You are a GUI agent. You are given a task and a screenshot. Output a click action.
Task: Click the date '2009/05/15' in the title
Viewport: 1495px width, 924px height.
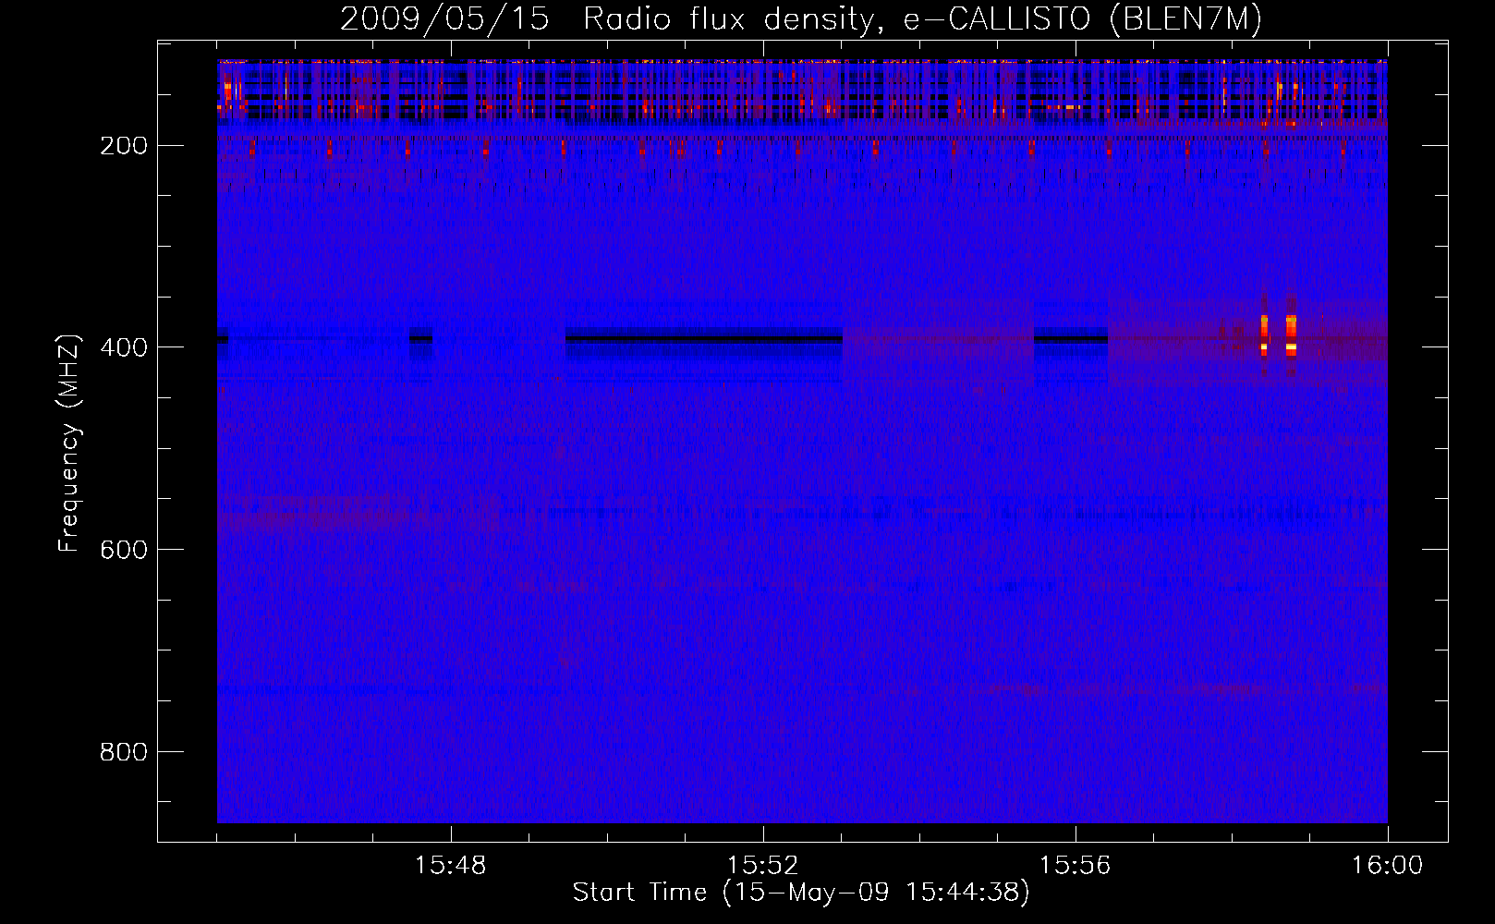point(444,19)
